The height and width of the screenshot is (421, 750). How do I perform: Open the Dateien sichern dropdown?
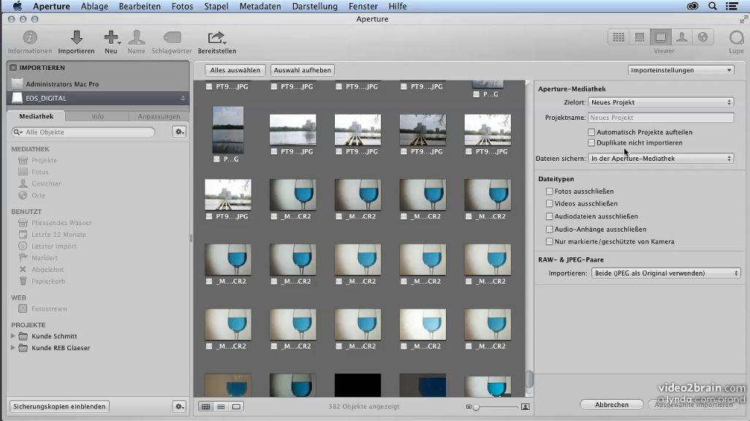[661, 159]
